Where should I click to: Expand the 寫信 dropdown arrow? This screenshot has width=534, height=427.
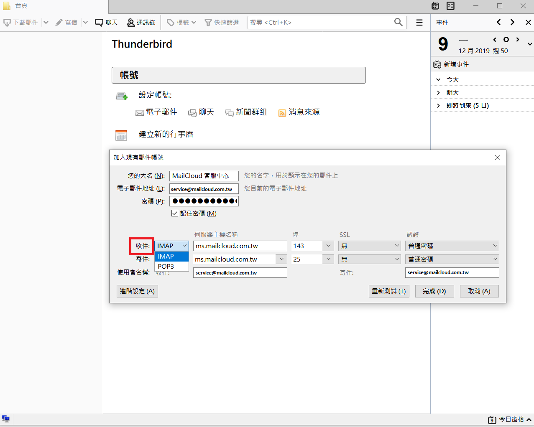point(85,23)
